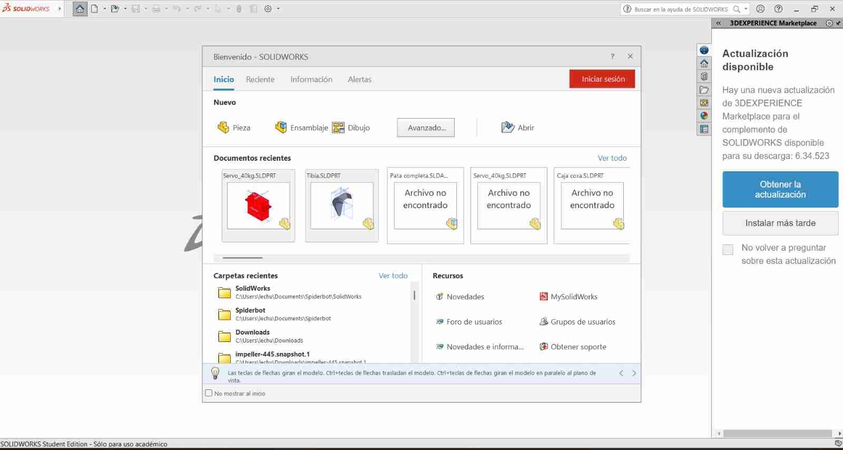
Task: Open the Design Library task pane tab
Action: pyautogui.click(x=704, y=76)
